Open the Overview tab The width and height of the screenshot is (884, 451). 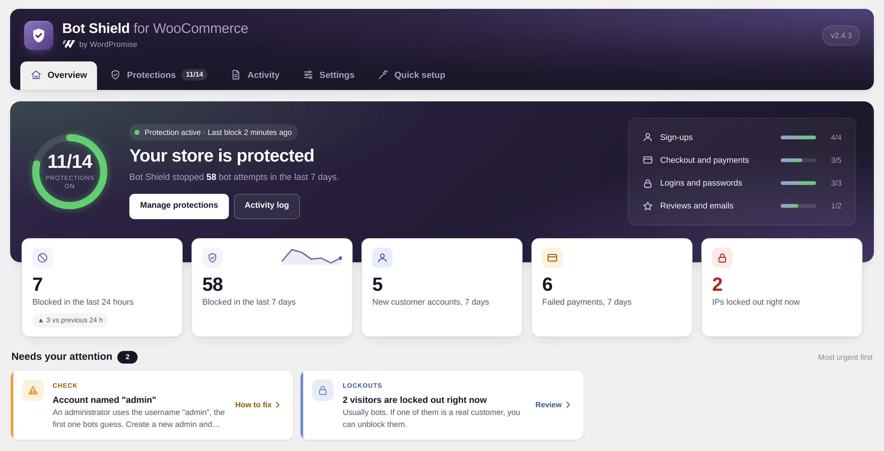point(58,75)
